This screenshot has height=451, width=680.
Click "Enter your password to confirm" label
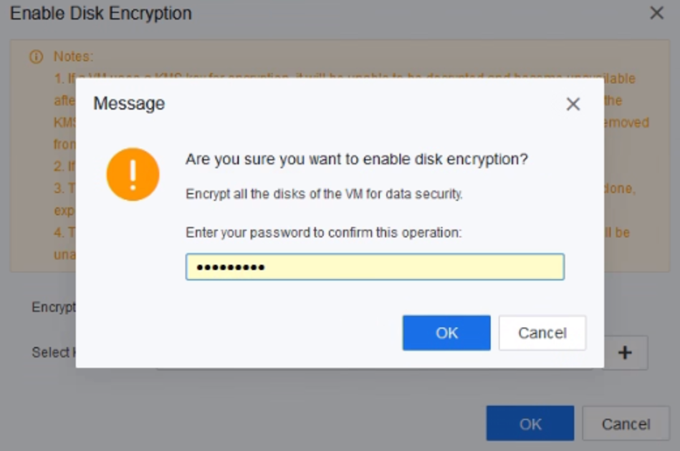tap(324, 233)
